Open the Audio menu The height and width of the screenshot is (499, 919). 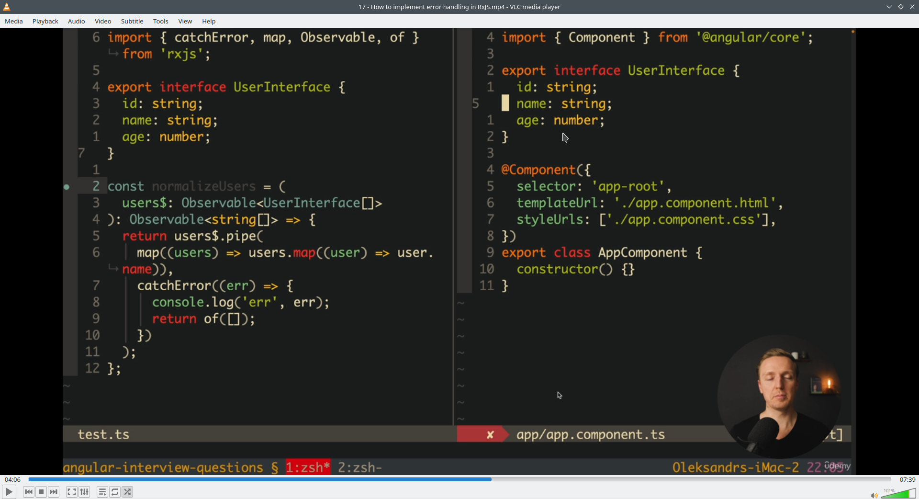pyautogui.click(x=77, y=21)
